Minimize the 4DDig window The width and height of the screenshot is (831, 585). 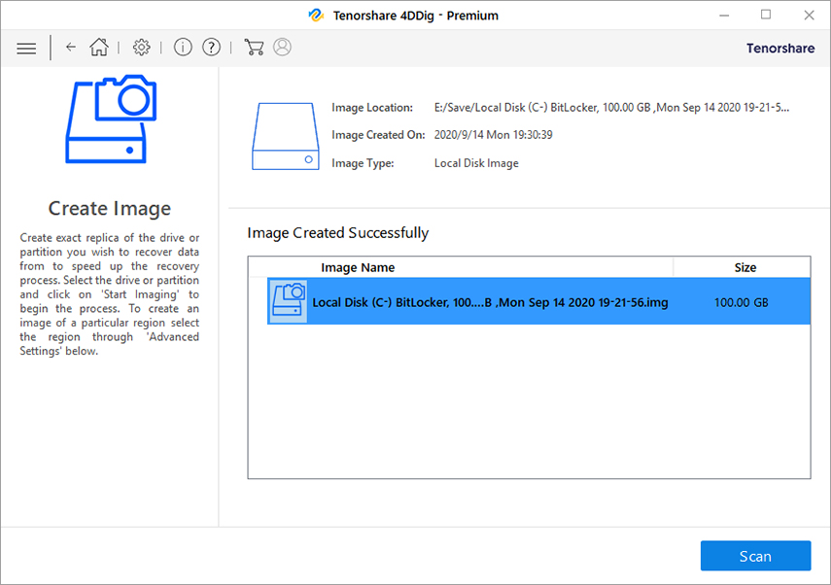tap(724, 16)
